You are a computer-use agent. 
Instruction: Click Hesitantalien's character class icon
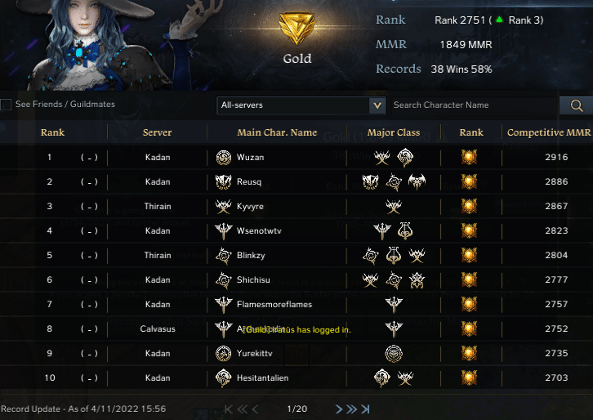224,378
